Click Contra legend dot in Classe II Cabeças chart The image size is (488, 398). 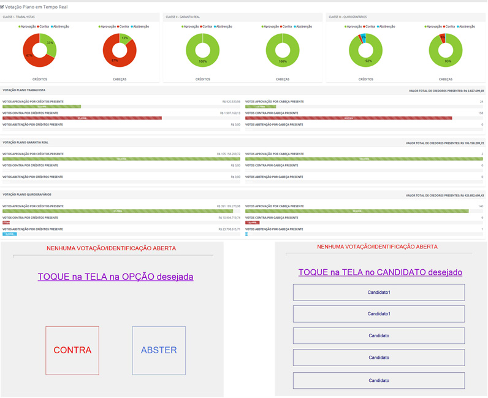(x=281, y=27)
